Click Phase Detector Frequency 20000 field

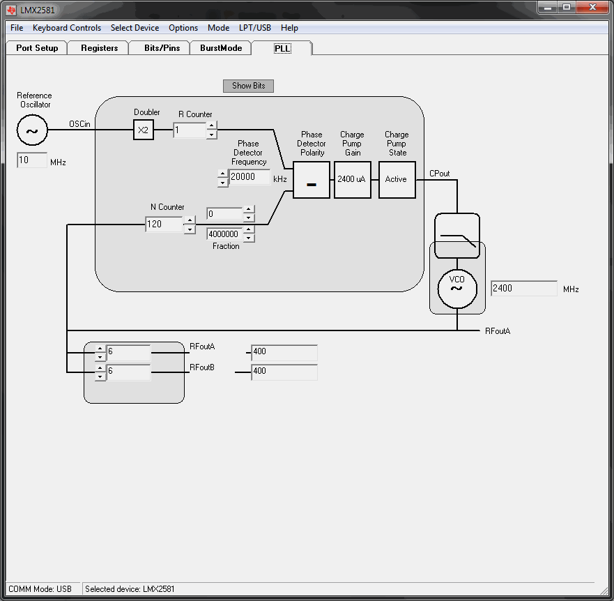(x=250, y=177)
